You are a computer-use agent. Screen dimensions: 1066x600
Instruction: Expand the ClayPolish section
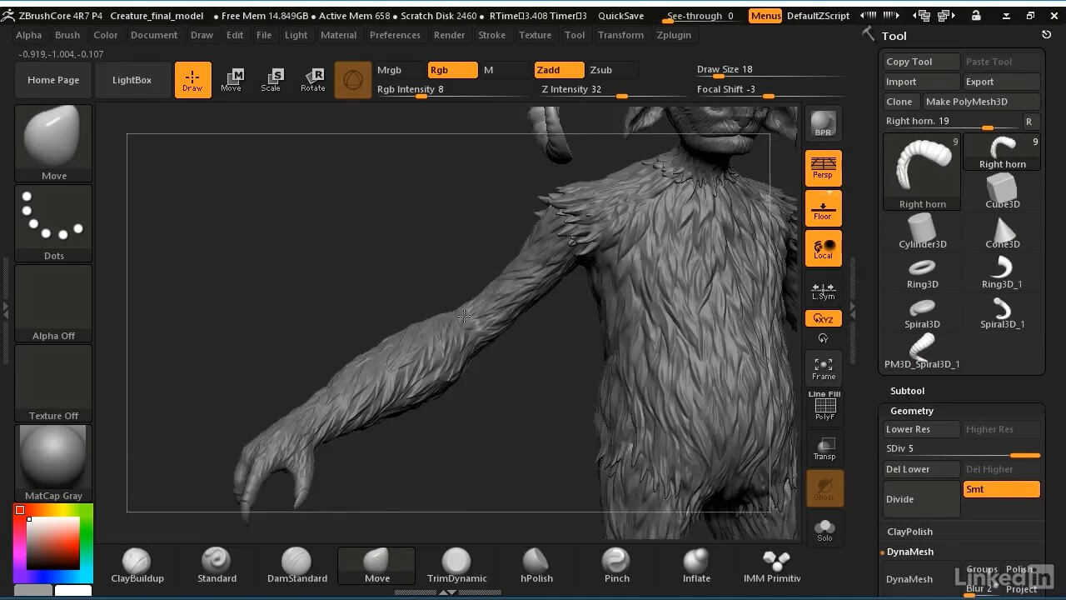click(909, 532)
